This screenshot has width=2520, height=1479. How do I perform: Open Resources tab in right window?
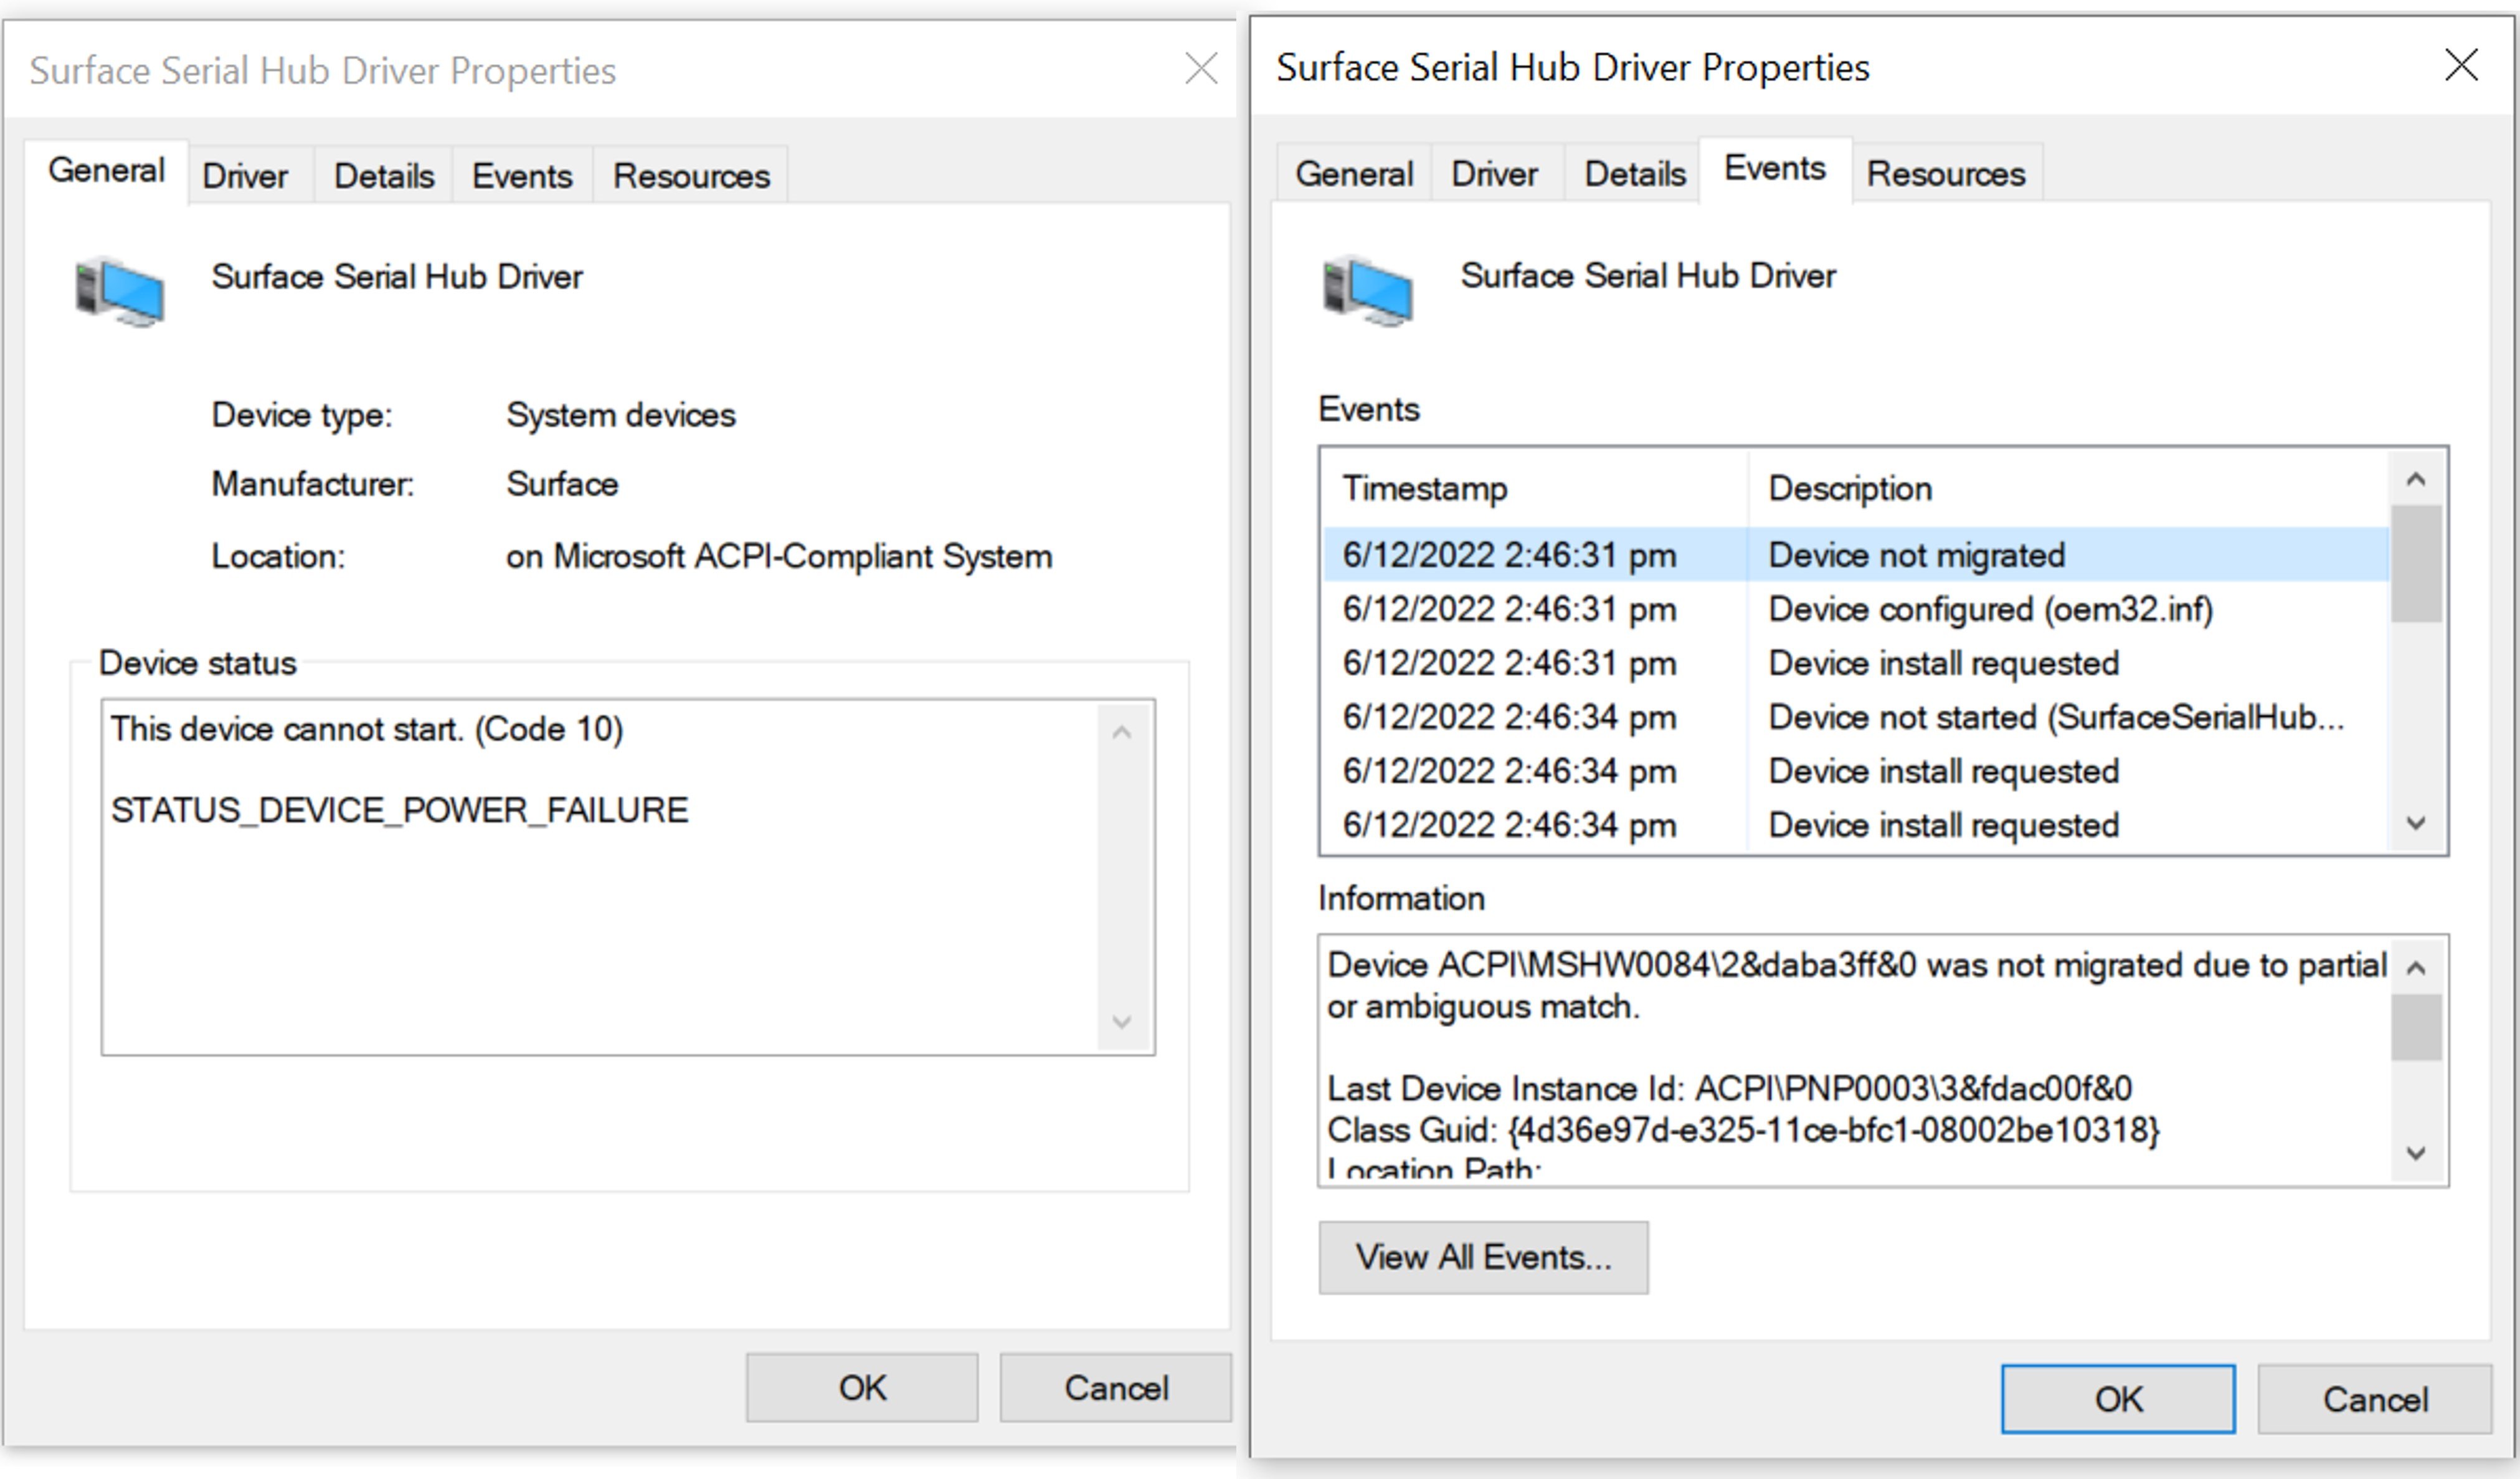point(1946,174)
